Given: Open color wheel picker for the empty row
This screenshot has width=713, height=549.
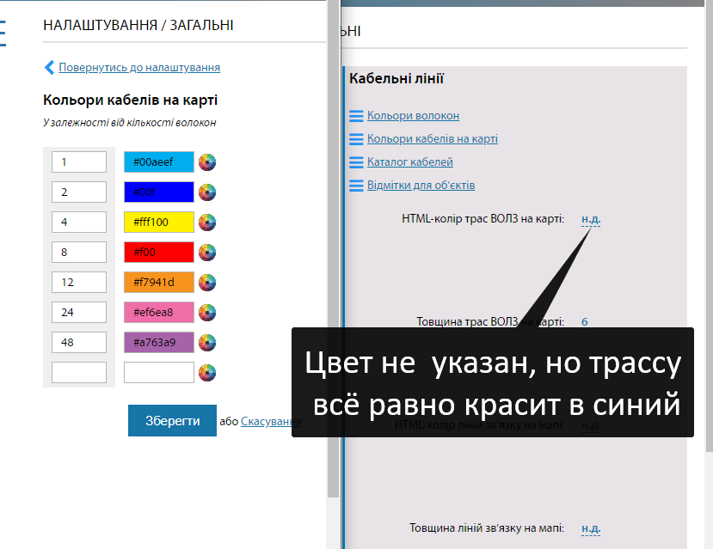Looking at the screenshot, I should [x=207, y=372].
